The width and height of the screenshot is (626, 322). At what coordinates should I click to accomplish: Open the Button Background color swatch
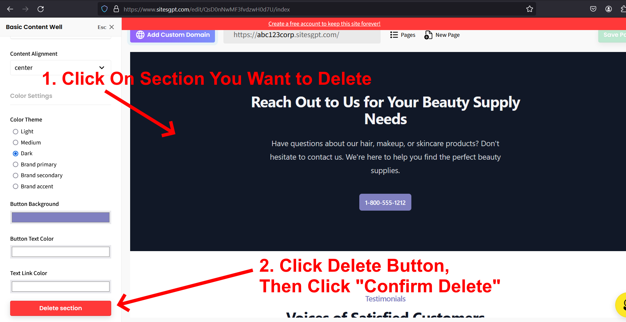[x=61, y=217]
